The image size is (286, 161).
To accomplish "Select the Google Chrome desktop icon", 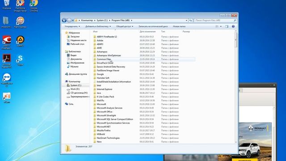I will coord(34,6).
